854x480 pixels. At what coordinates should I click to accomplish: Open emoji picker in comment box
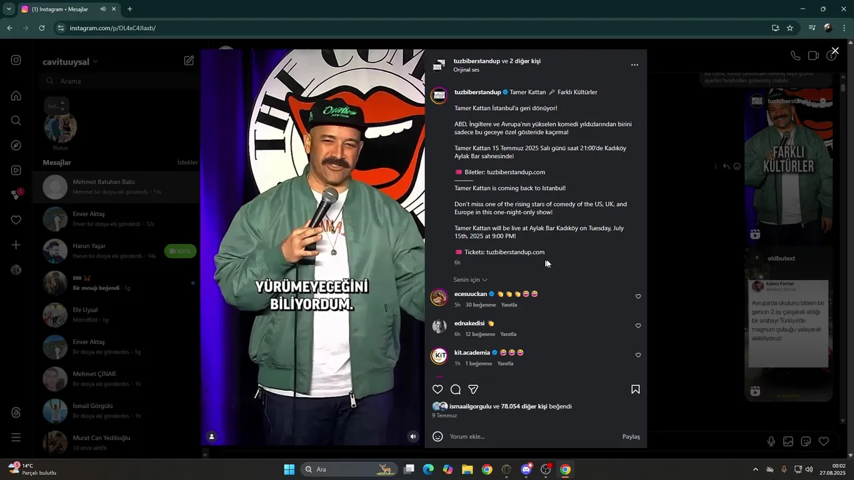tap(438, 437)
